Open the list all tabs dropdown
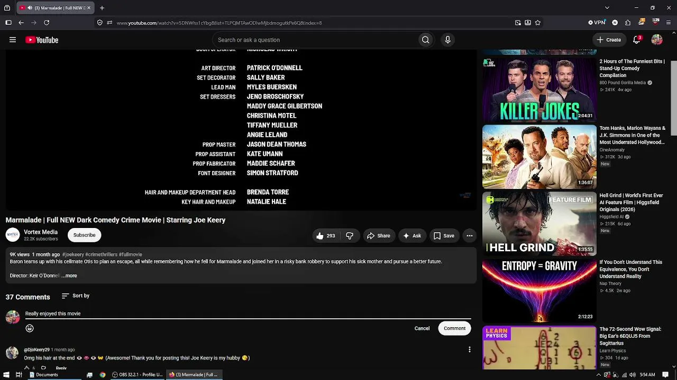 (607, 8)
